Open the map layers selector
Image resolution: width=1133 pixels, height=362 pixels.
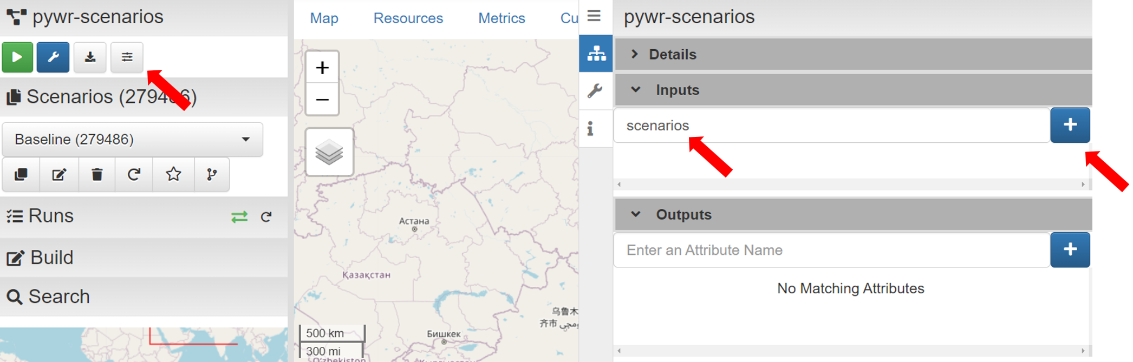329,153
